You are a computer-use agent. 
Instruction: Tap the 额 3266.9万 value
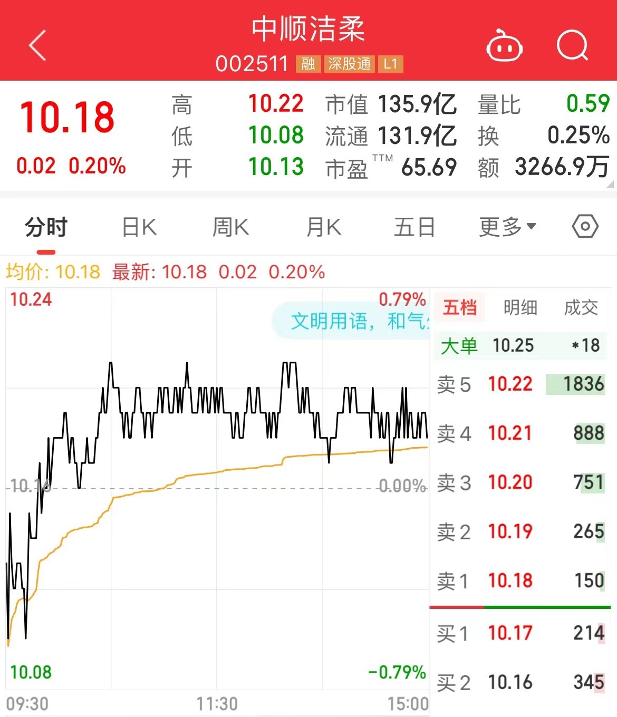click(x=562, y=167)
